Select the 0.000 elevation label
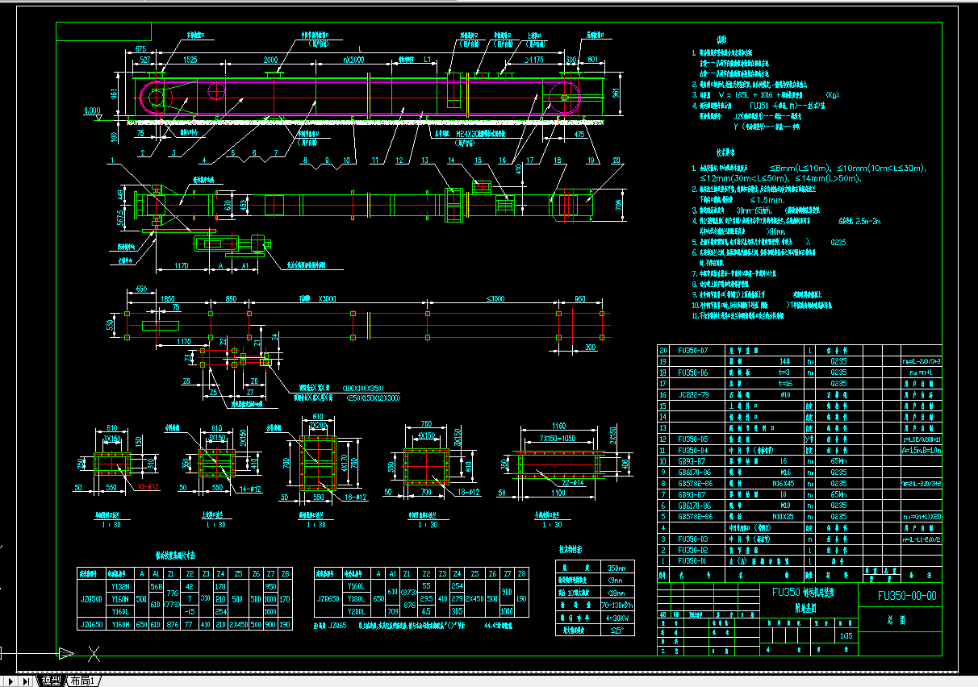This screenshot has height=687, width=978. 93,110
